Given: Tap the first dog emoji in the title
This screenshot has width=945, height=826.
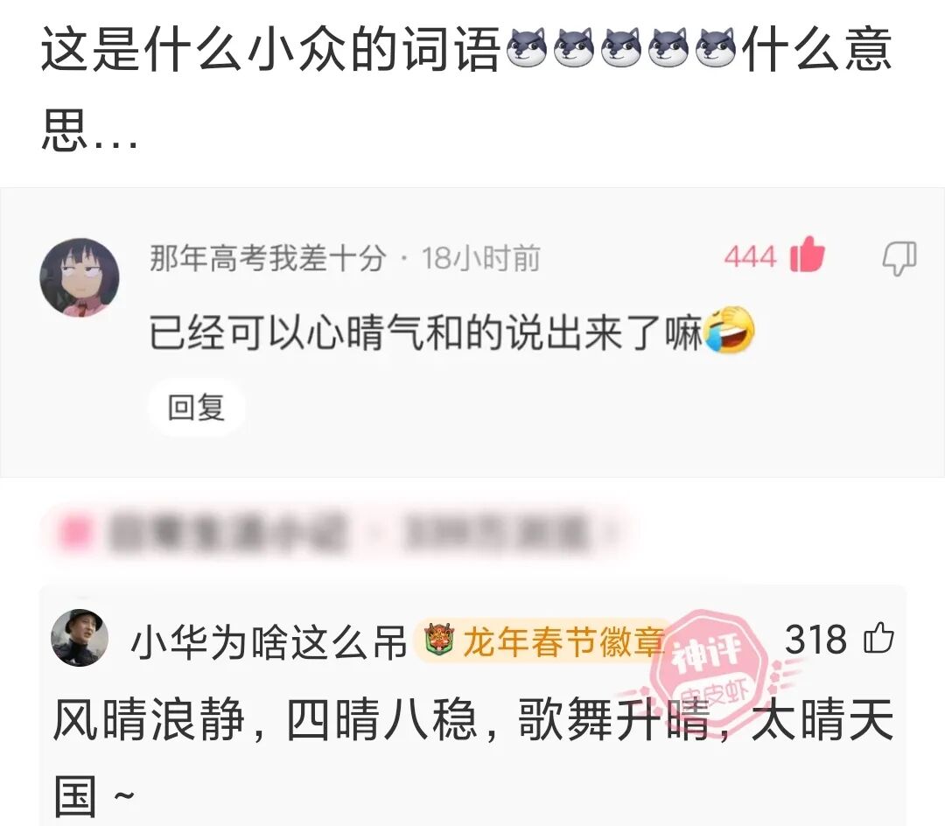Looking at the screenshot, I should coord(526,47).
